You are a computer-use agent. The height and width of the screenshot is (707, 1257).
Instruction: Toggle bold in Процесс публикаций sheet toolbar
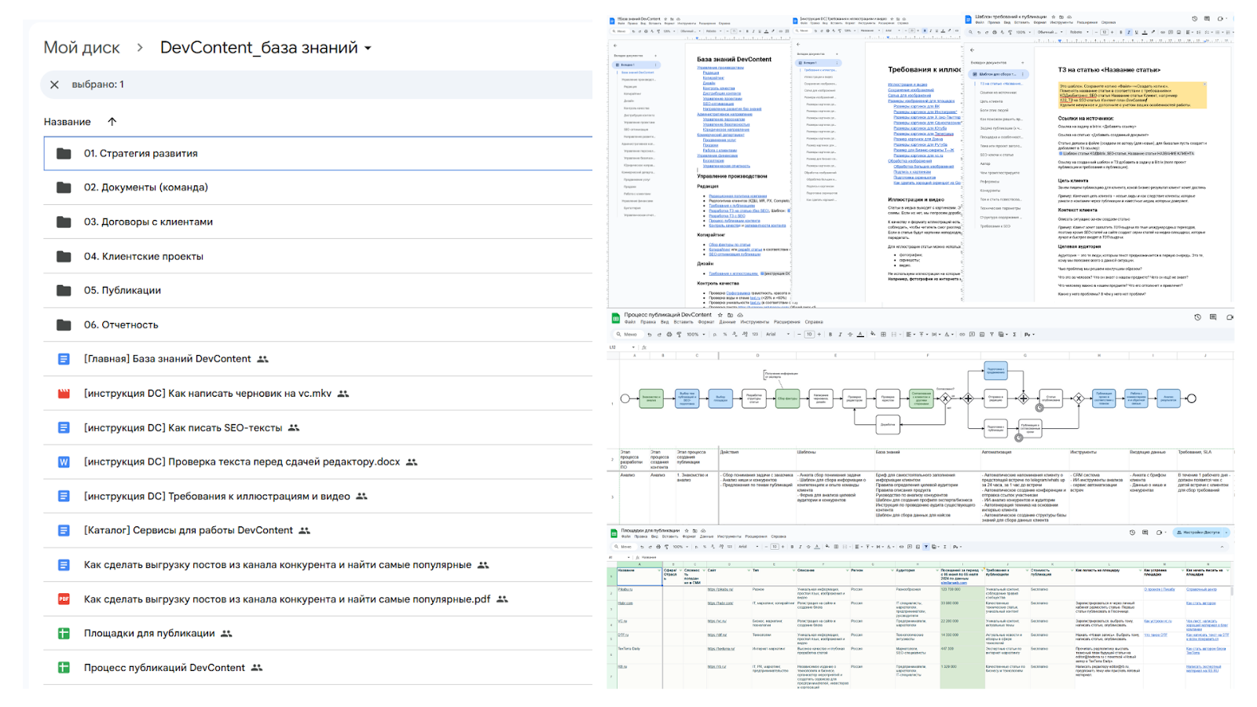830,335
